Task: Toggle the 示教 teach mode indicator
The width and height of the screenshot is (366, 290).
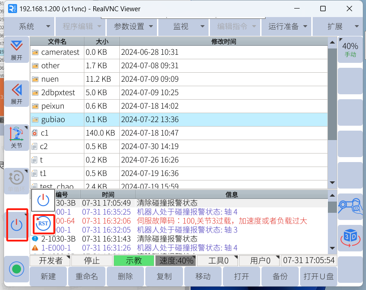Action: coord(133,261)
